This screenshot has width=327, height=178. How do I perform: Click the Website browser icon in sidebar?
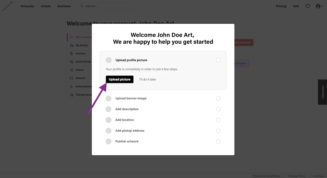coord(71,78)
